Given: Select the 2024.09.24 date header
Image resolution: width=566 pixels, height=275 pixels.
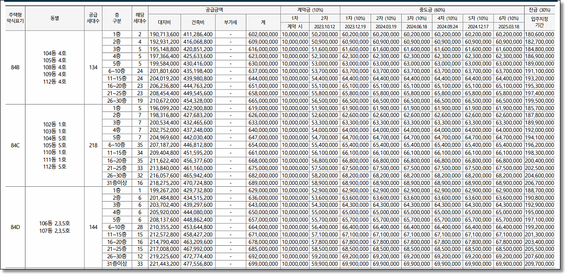Looking at the screenshot, I should tap(447, 26).
